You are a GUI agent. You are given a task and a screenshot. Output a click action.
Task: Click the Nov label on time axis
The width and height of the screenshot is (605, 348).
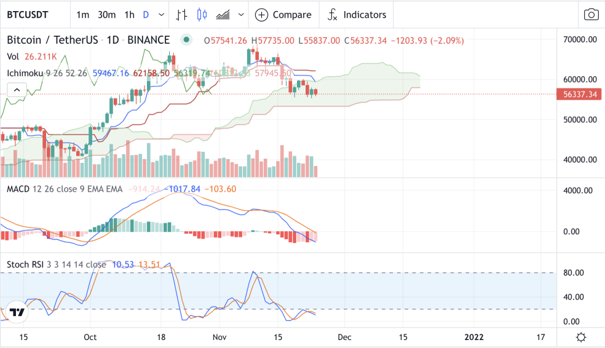click(x=219, y=337)
